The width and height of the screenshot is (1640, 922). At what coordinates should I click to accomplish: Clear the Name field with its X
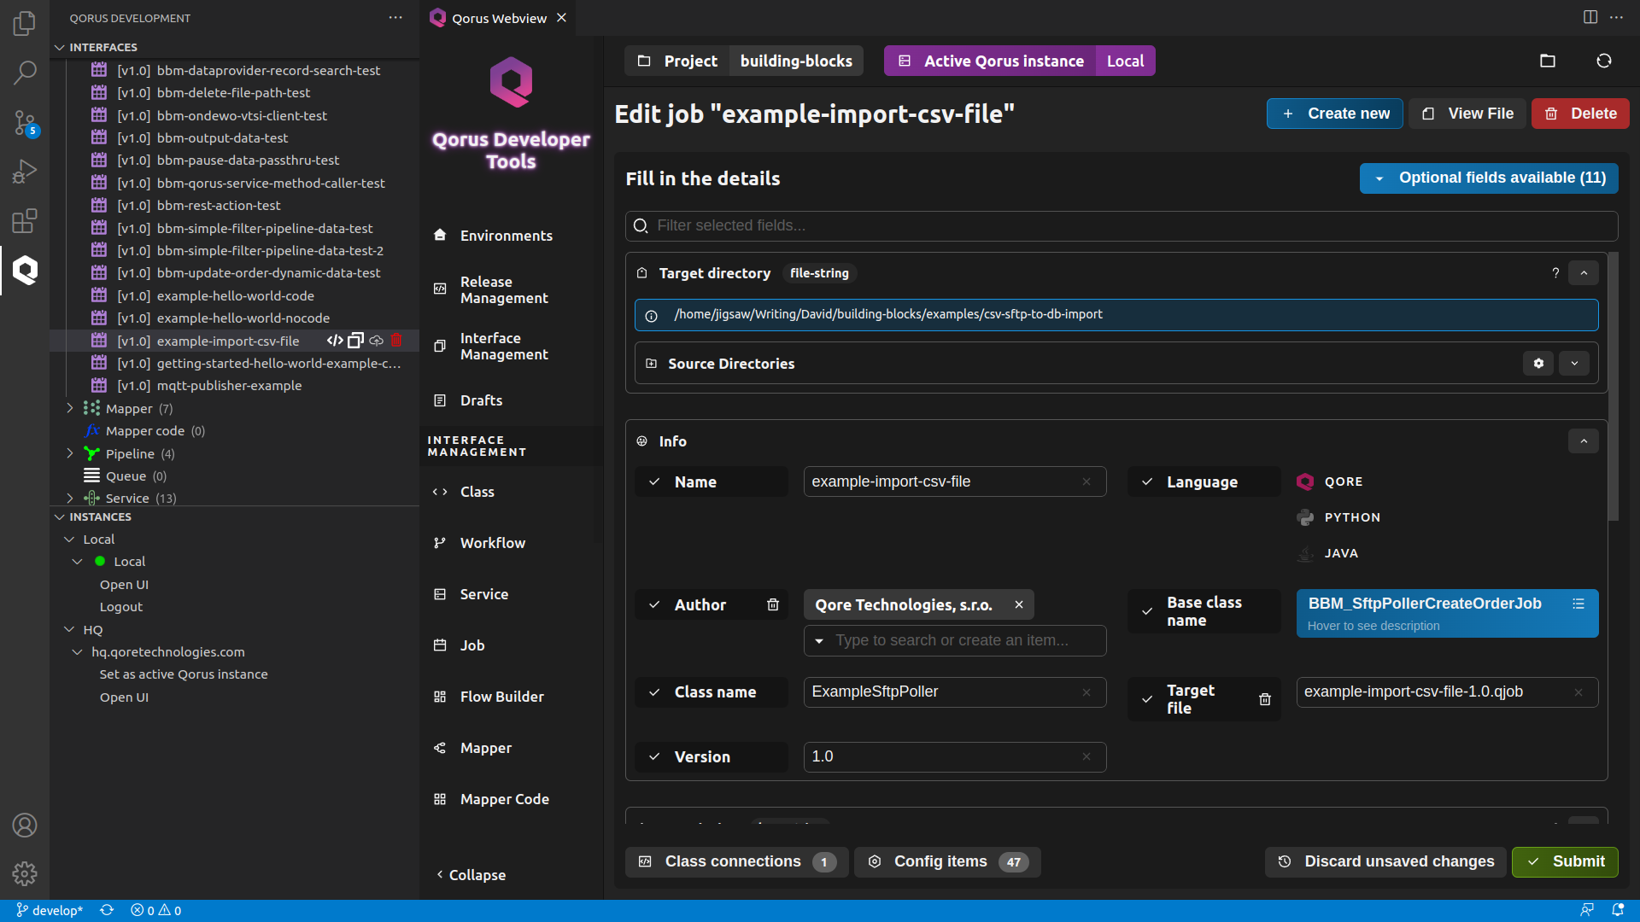click(x=1086, y=481)
